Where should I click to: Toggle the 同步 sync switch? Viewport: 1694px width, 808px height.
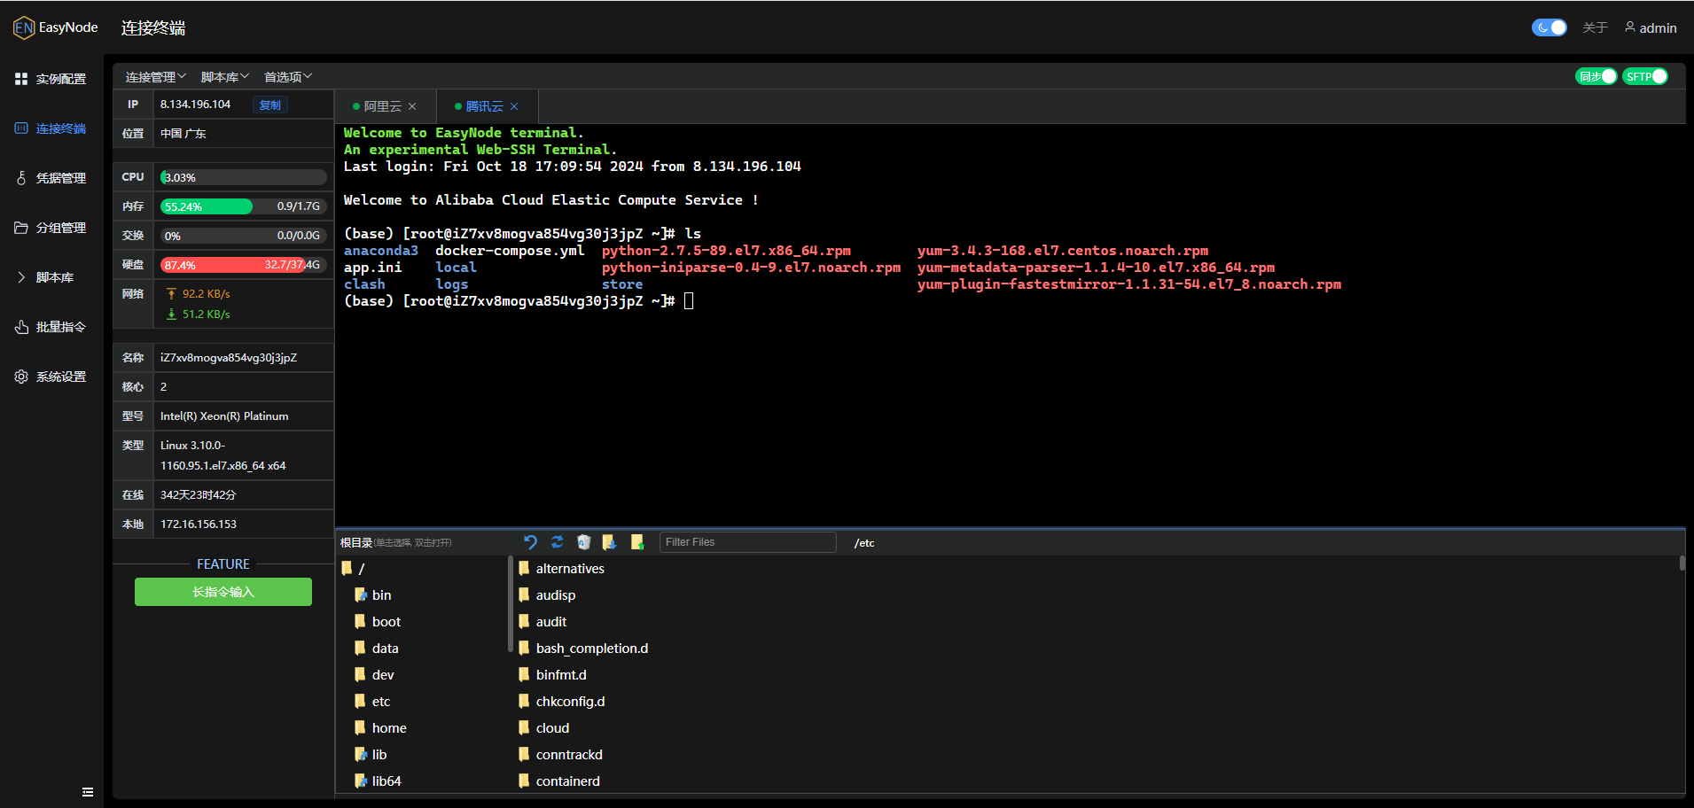click(x=1596, y=77)
